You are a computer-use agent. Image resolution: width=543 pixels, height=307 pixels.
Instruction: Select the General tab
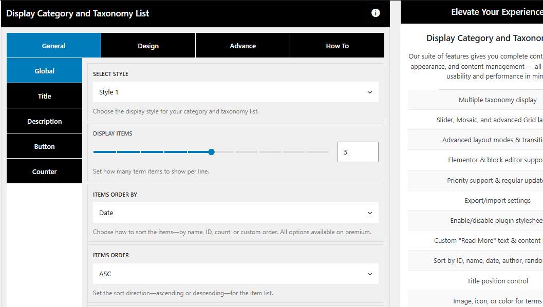53,46
